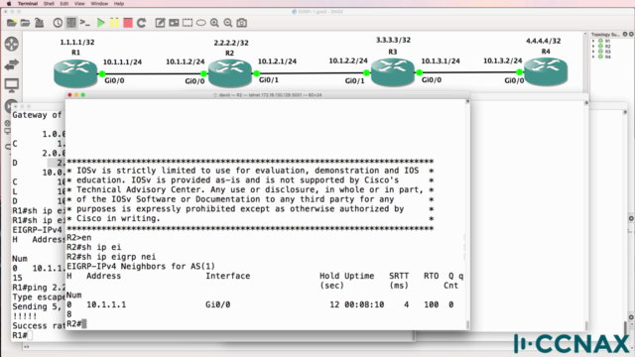Select router R4 on the topology canvas
The width and height of the screenshot is (635, 357).
[x=546, y=72]
